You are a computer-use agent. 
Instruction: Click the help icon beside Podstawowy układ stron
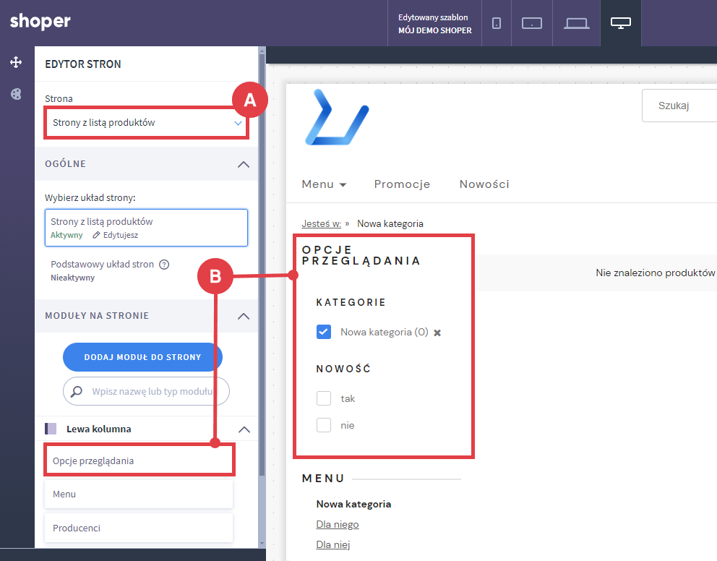pyautogui.click(x=164, y=265)
